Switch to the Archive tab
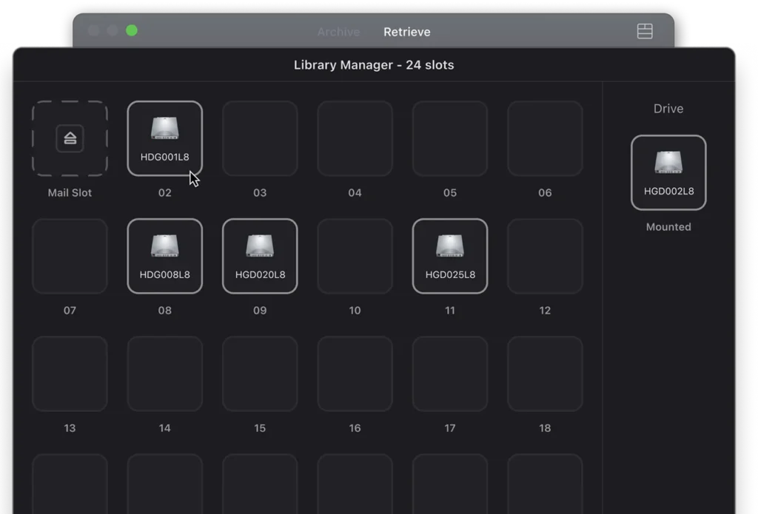This screenshot has width=758, height=514. pos(338,32)
